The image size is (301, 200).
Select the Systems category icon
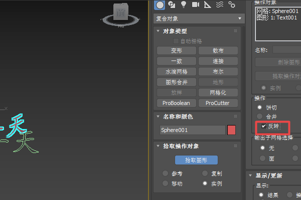(x=232, y=4)
